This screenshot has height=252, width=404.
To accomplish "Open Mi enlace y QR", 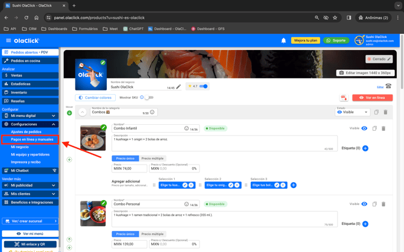I will 30,244.
